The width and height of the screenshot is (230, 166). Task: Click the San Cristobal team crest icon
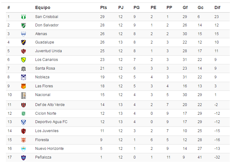coord(23,17)
